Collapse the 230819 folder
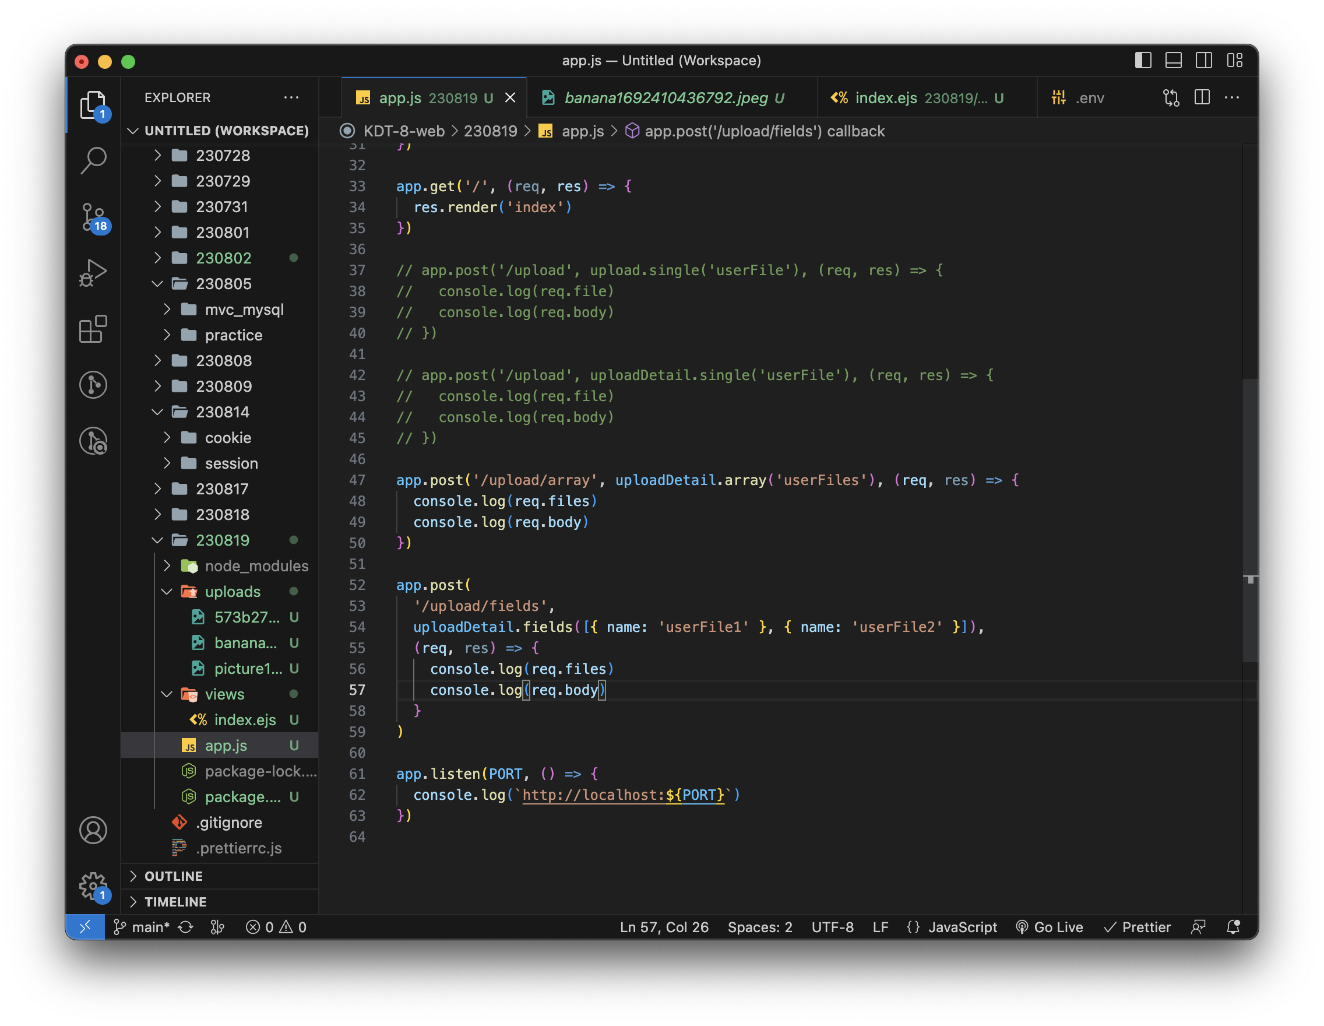 click(220, 540)
